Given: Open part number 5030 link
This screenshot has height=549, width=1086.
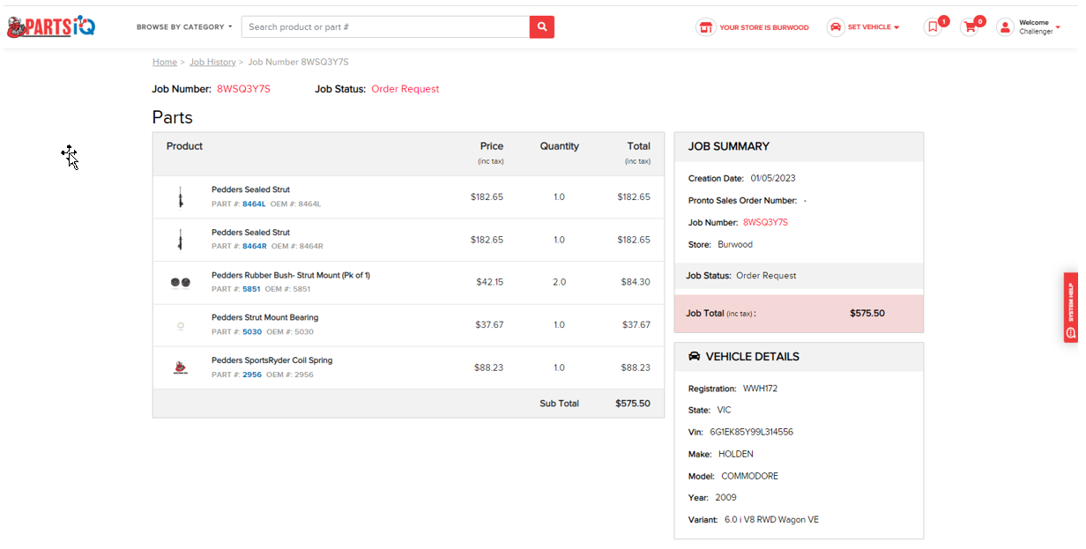Looking at the screenshot, I should click(x=252, y=332).
